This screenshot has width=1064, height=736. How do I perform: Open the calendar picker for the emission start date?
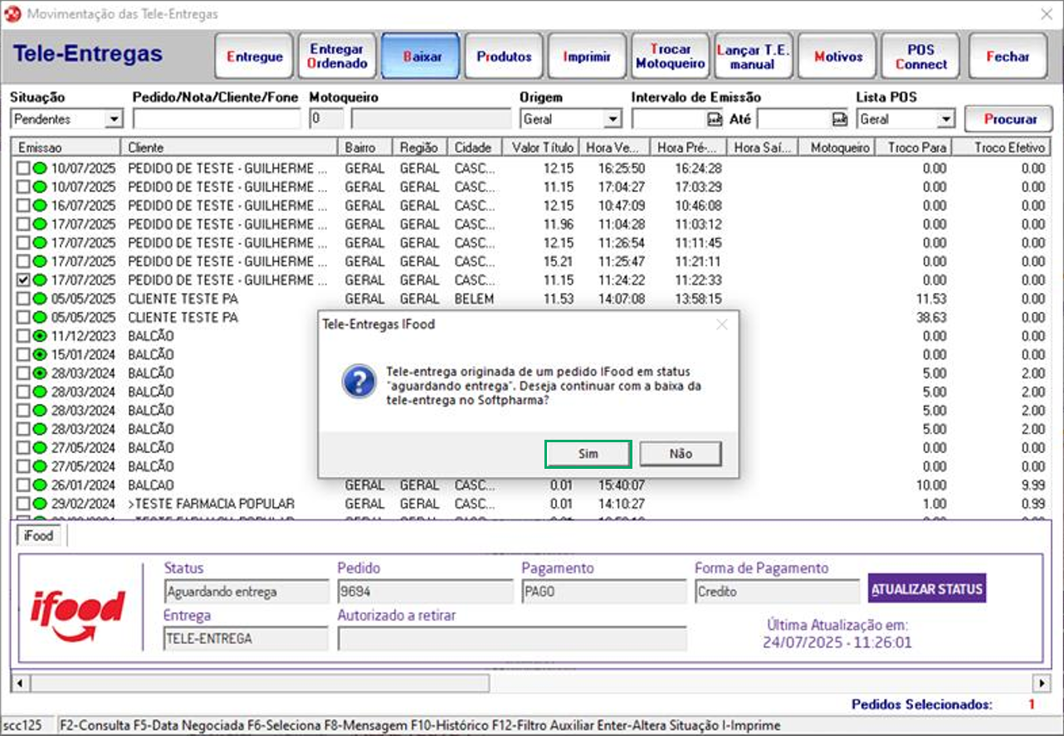715,119
